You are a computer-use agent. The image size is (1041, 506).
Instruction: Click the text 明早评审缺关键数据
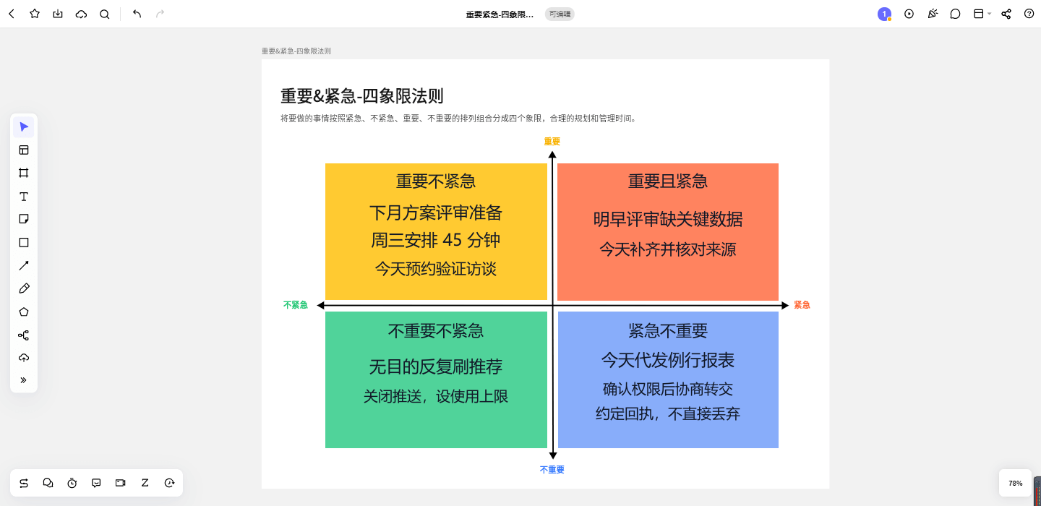click(x=668, y=219)
